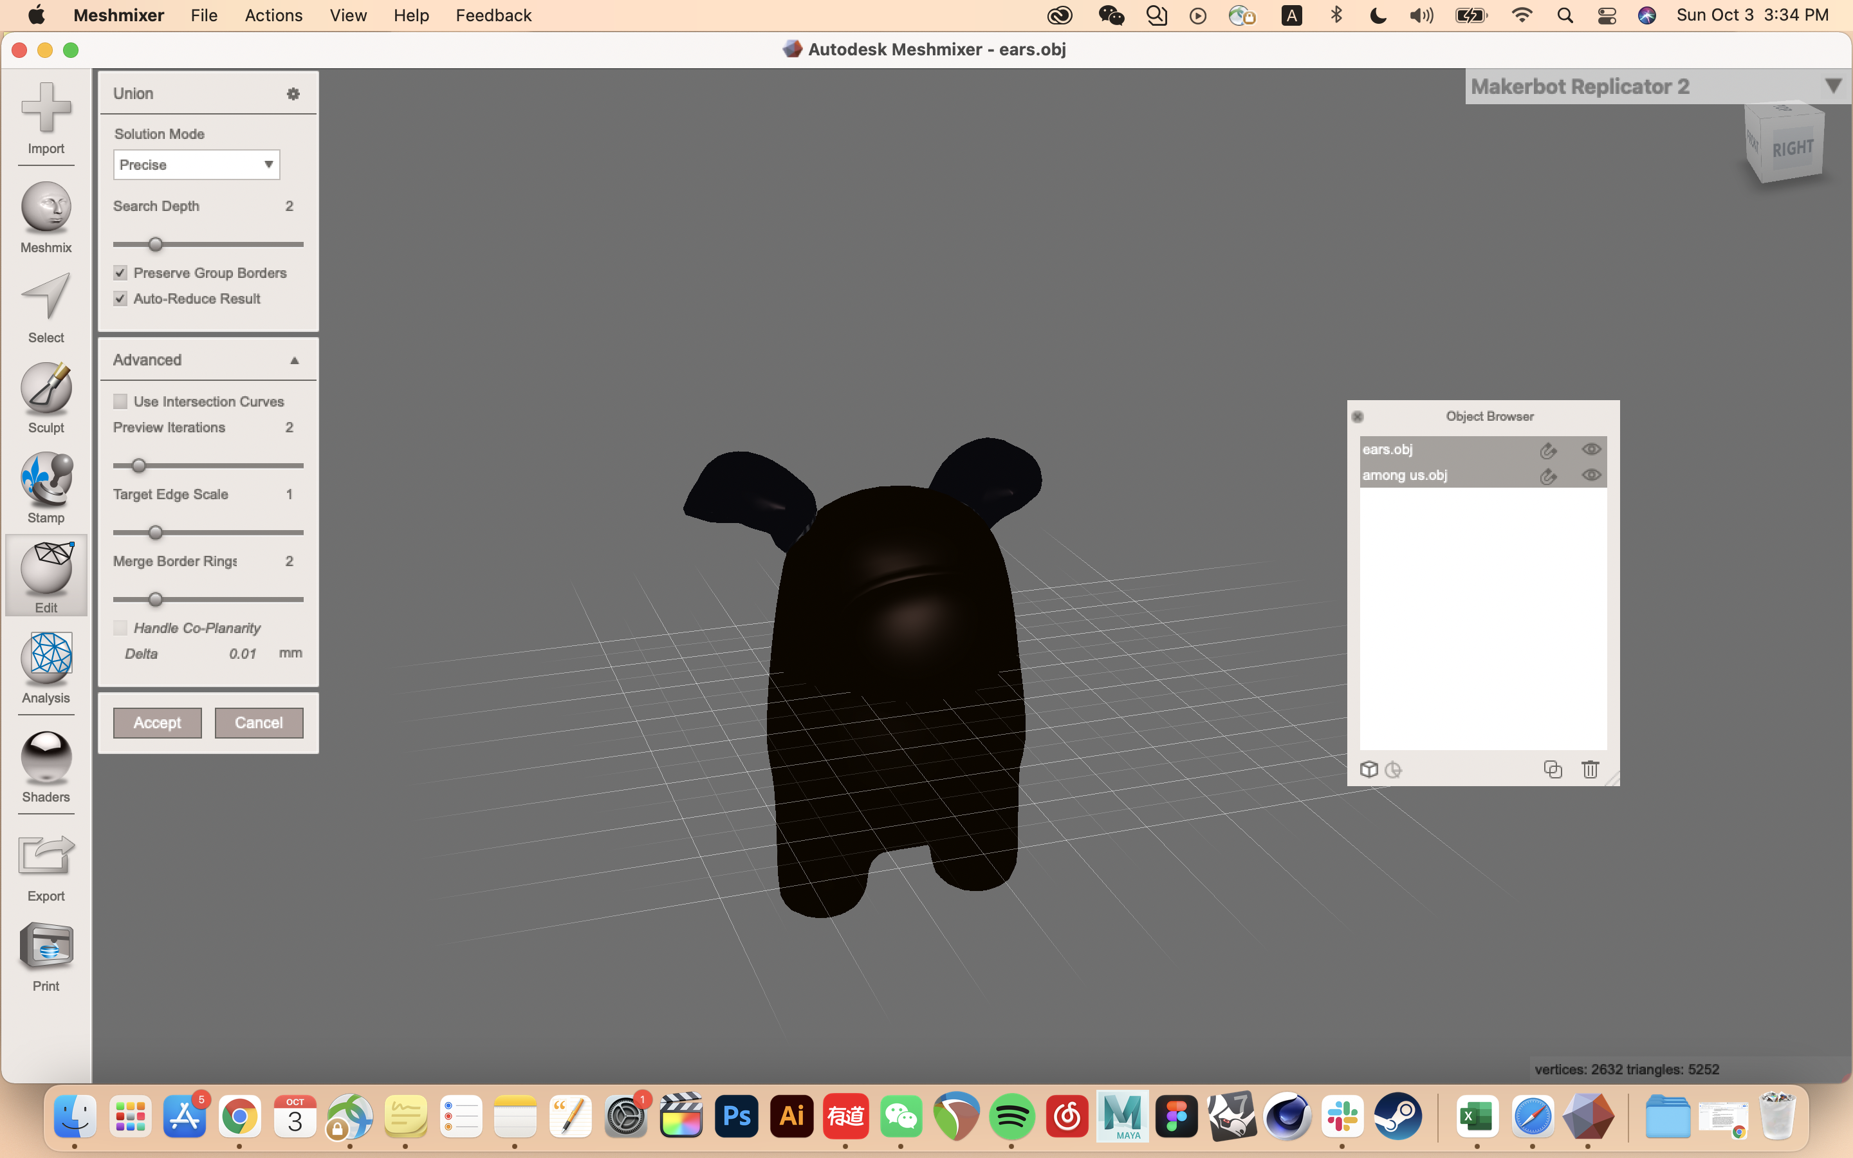Open Maya from the dock
Image resolution: width=1853 pixels, height=1158 pixels.
pyautogui.click(x=1123, y=1117)
